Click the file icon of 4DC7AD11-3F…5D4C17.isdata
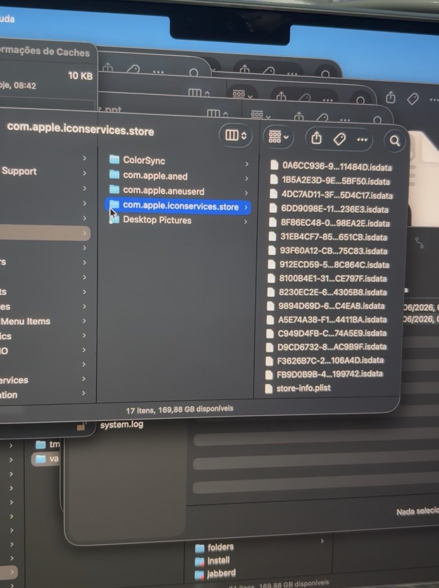 274,194
